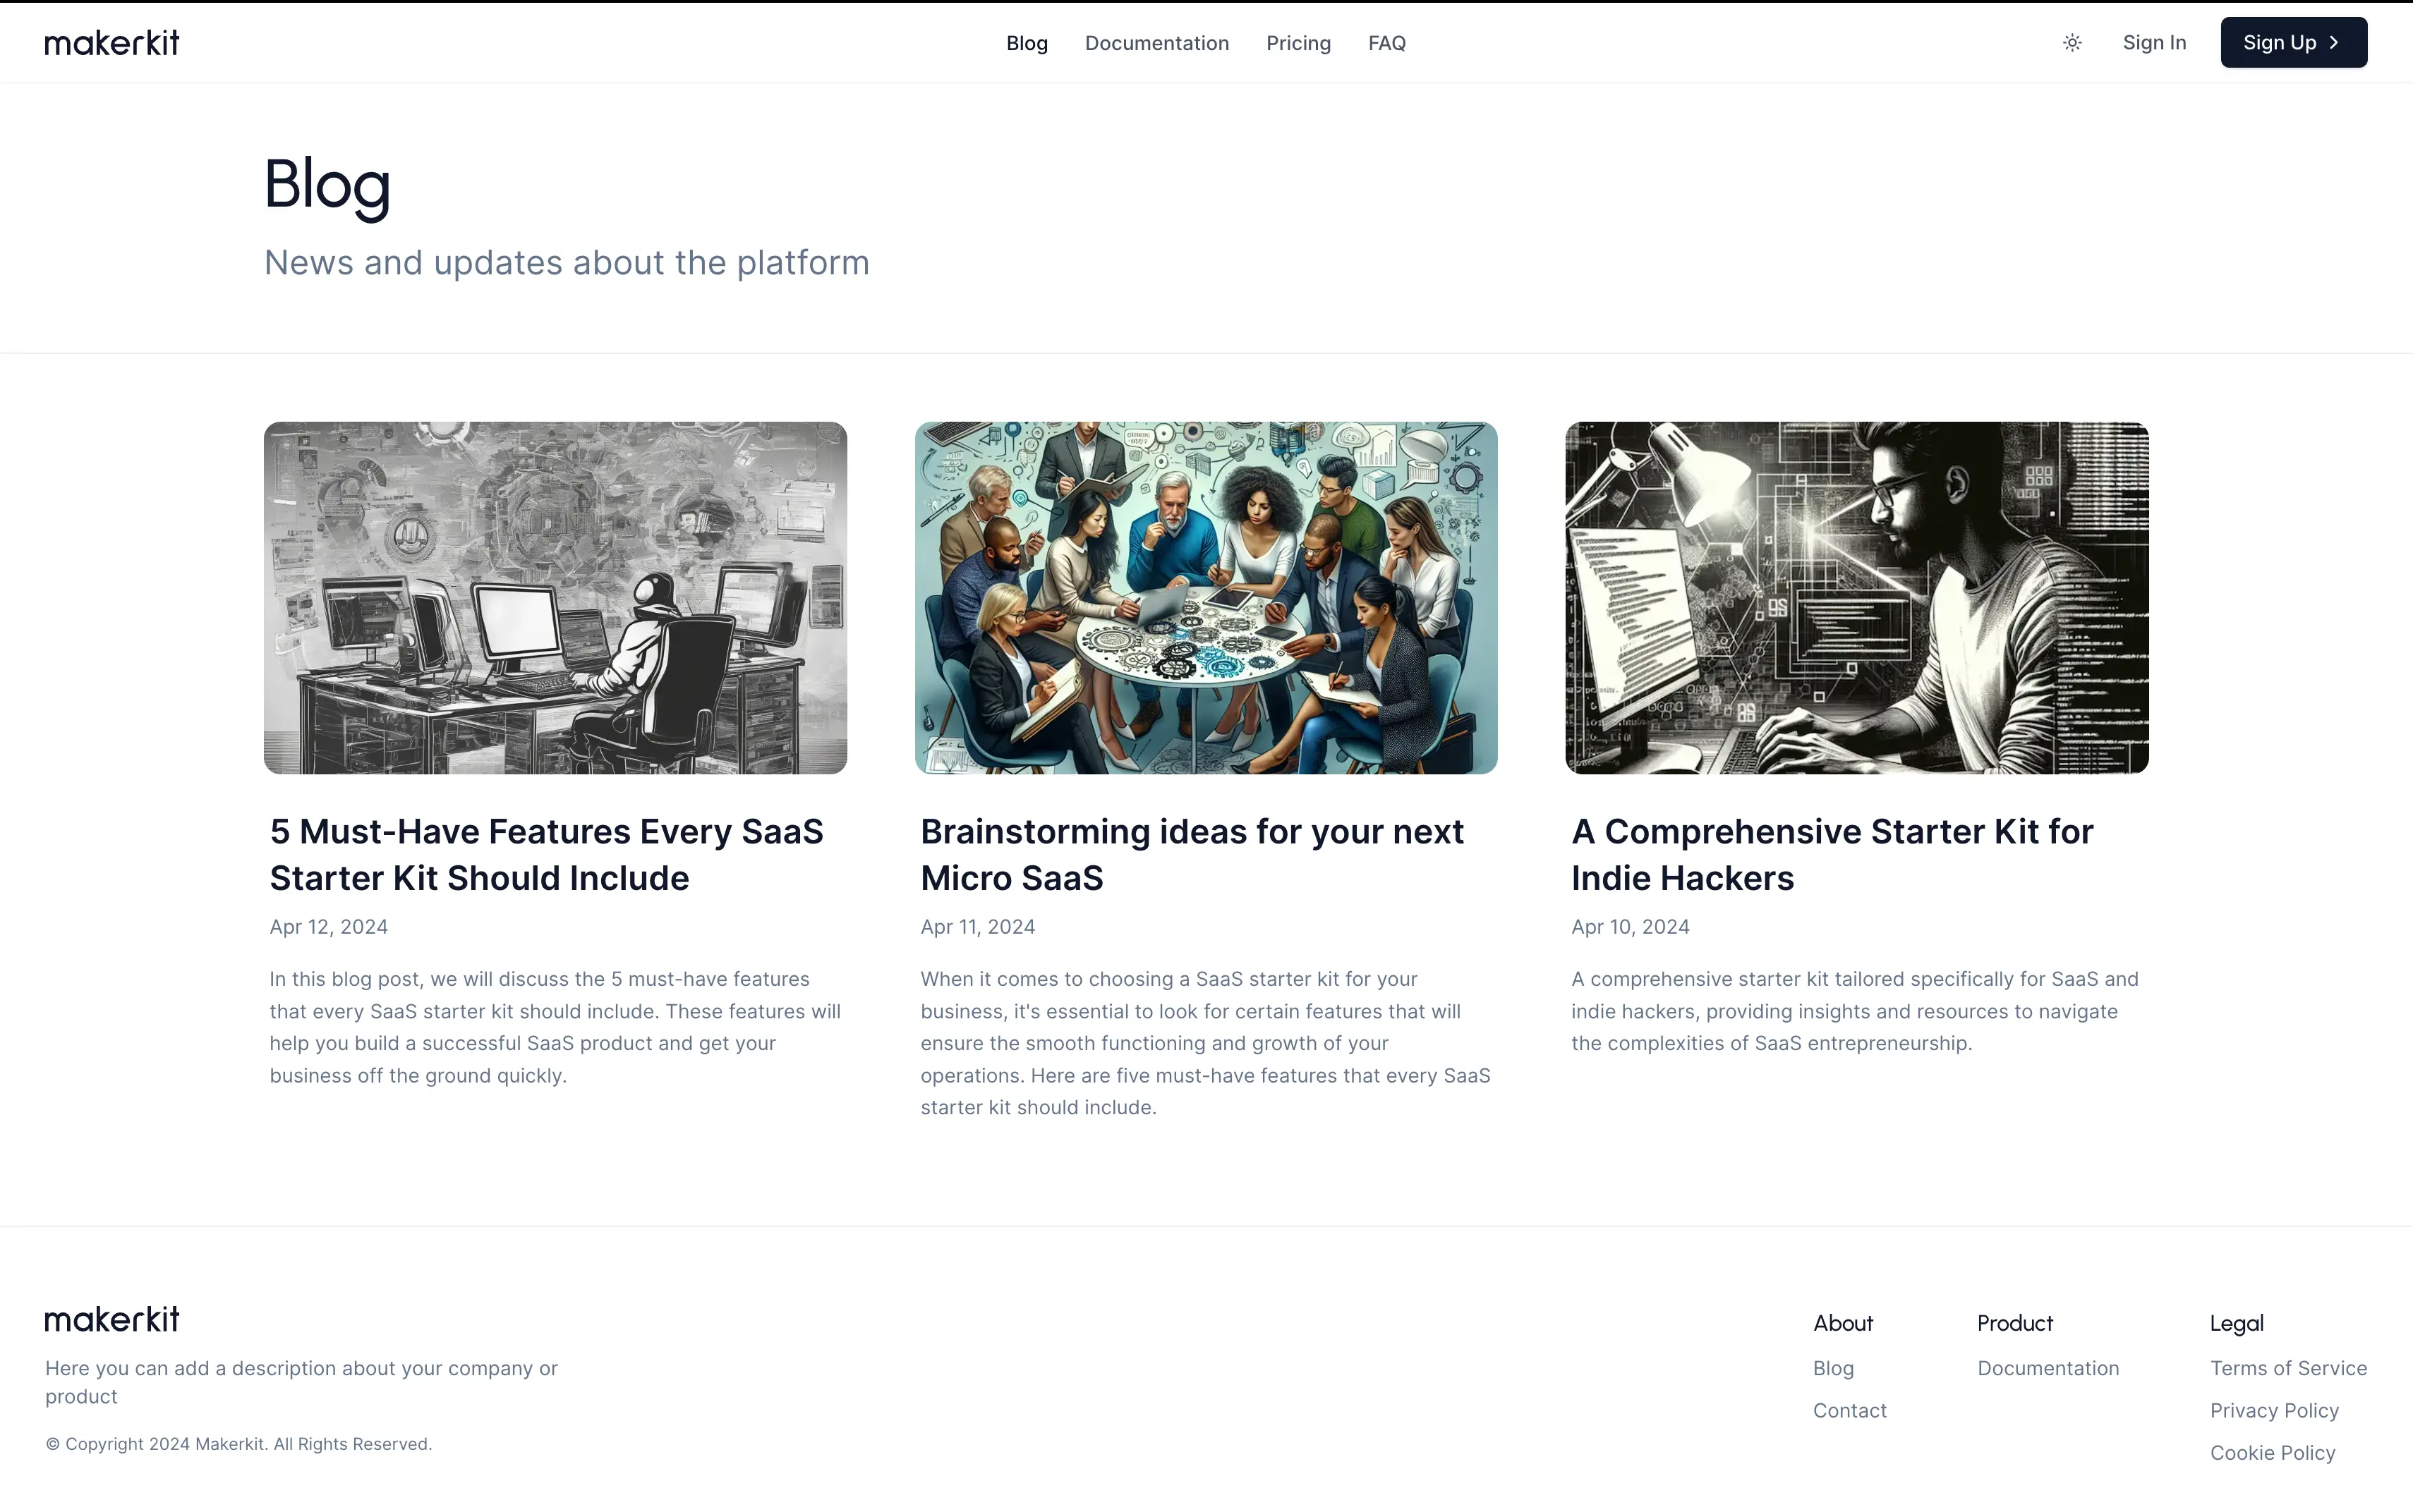Viewport: 2413px width, 1512px height.
Task: Open the Cookie Policy footer link
Action: click(2272, 1452)
